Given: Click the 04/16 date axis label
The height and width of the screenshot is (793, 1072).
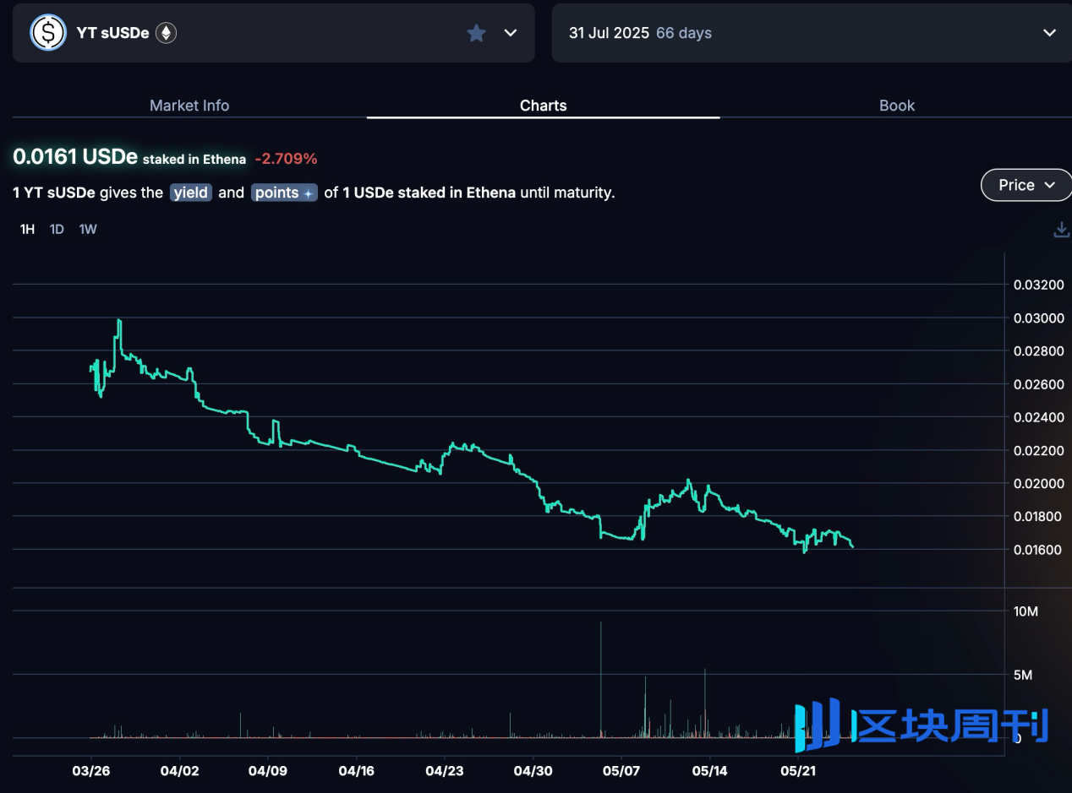Looking at the screenshot, I should 356,771.
